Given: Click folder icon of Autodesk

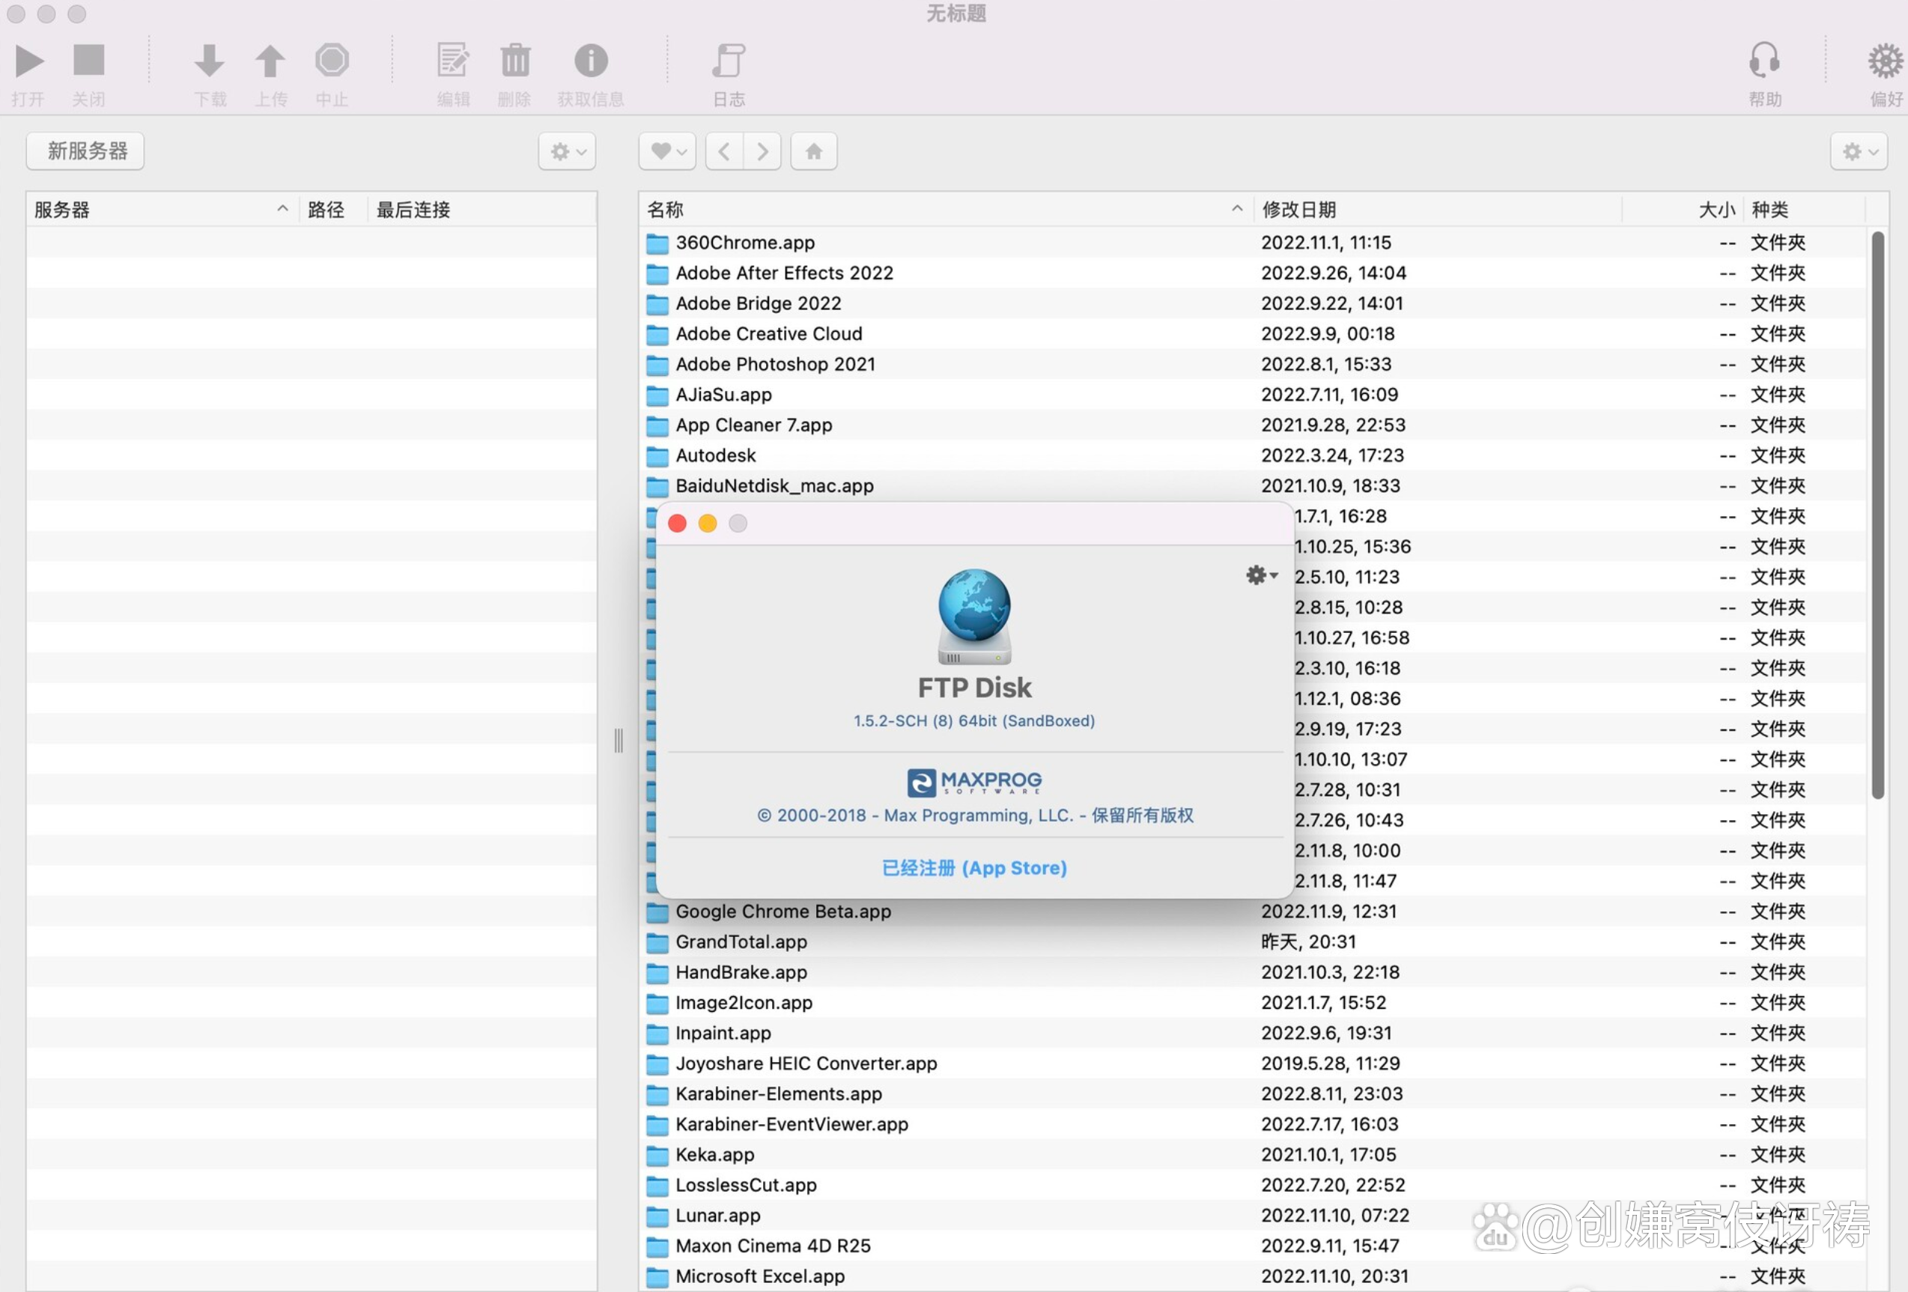Looking at the screenshot, I should tap(657, 456).
